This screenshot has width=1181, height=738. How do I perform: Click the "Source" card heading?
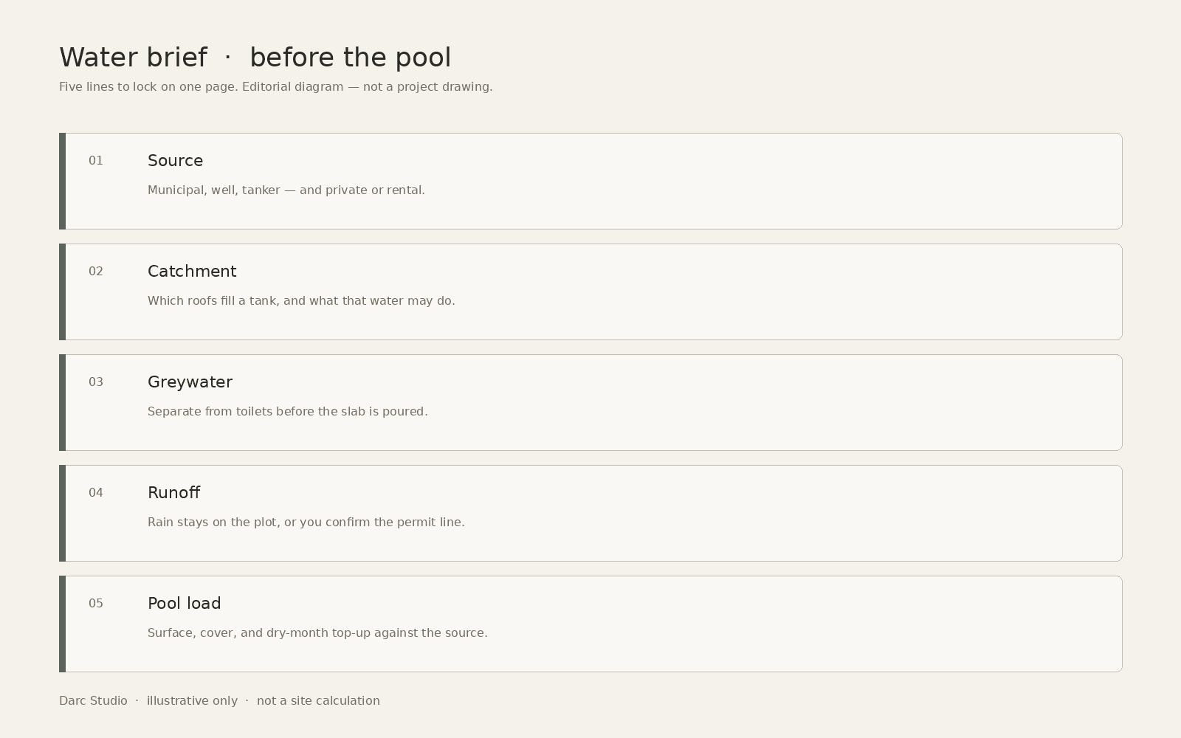(x=175, y=160)
